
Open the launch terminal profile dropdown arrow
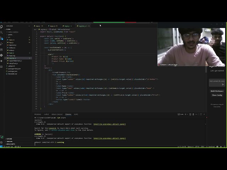[x=188, y=114]
